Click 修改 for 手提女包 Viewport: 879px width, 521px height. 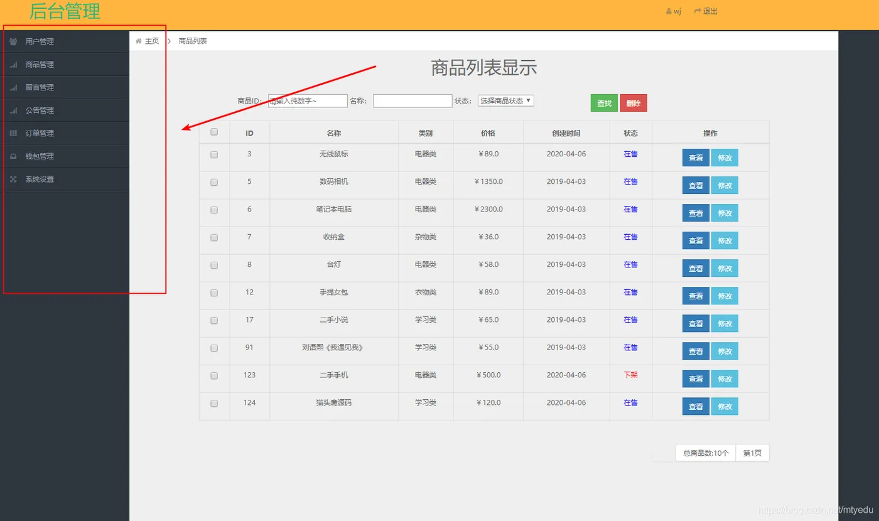tap(725, 296)
